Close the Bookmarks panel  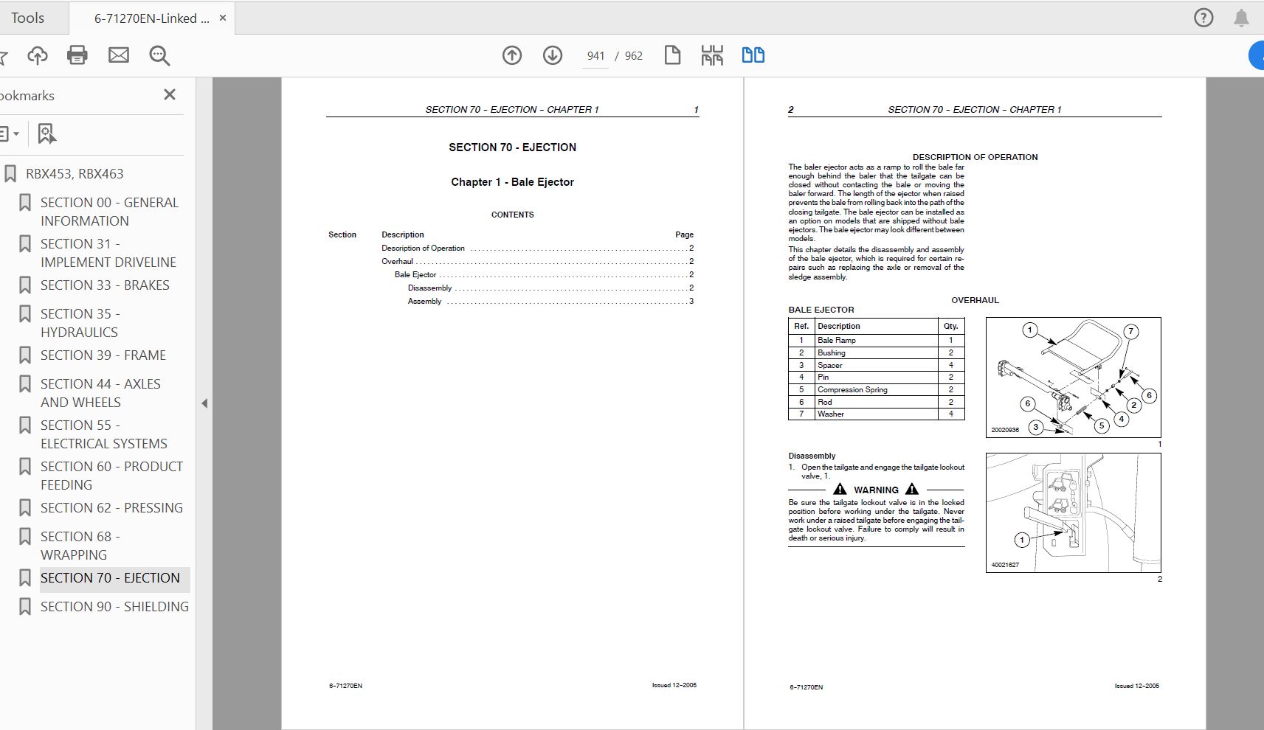click(x=170, y=94)
